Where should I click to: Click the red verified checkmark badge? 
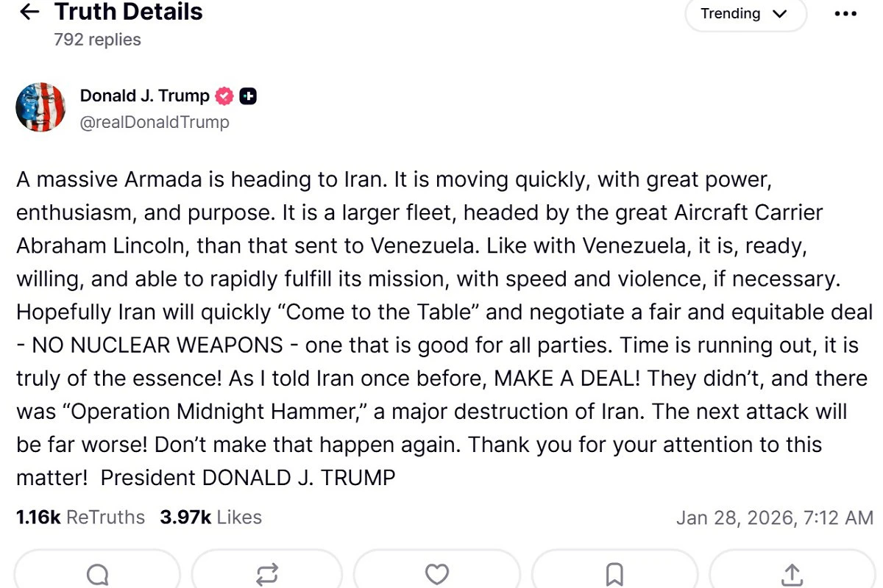pos(224,96)
